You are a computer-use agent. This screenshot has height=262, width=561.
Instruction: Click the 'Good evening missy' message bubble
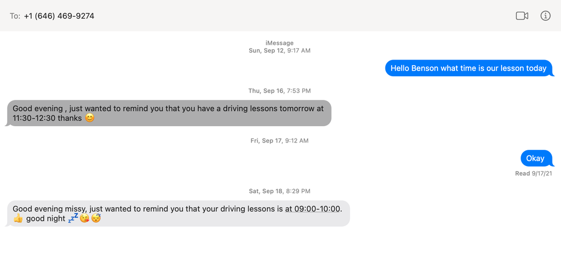coord(177,213)
